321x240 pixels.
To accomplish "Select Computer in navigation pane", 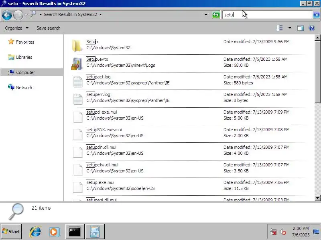I will point(21,72).
